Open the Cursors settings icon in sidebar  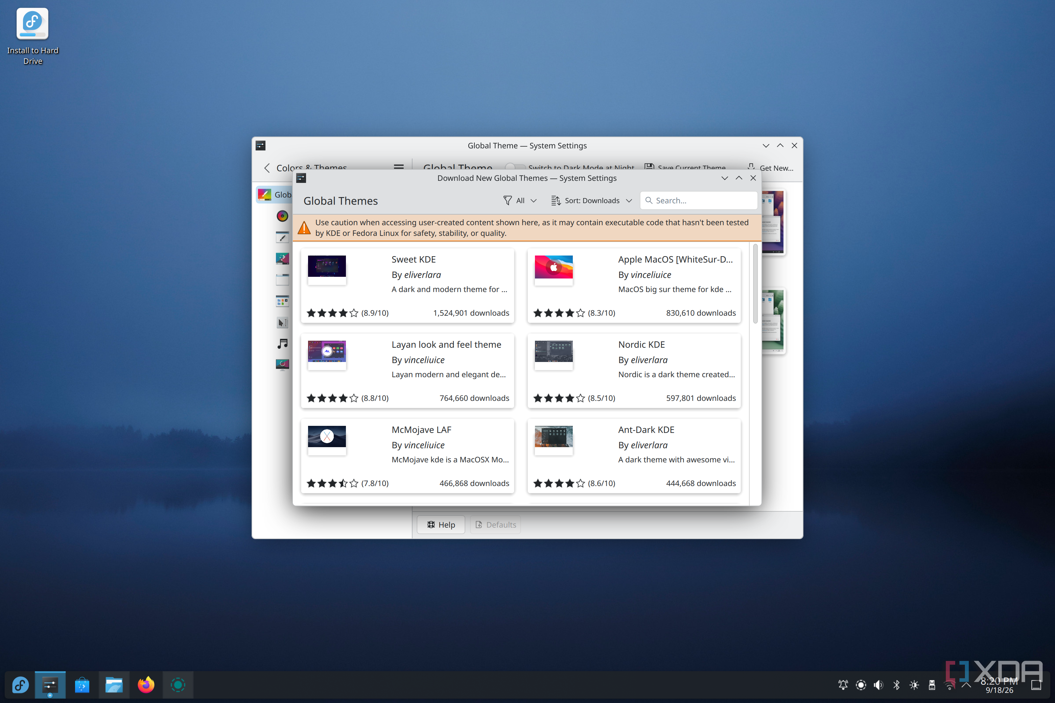(282, 322)
